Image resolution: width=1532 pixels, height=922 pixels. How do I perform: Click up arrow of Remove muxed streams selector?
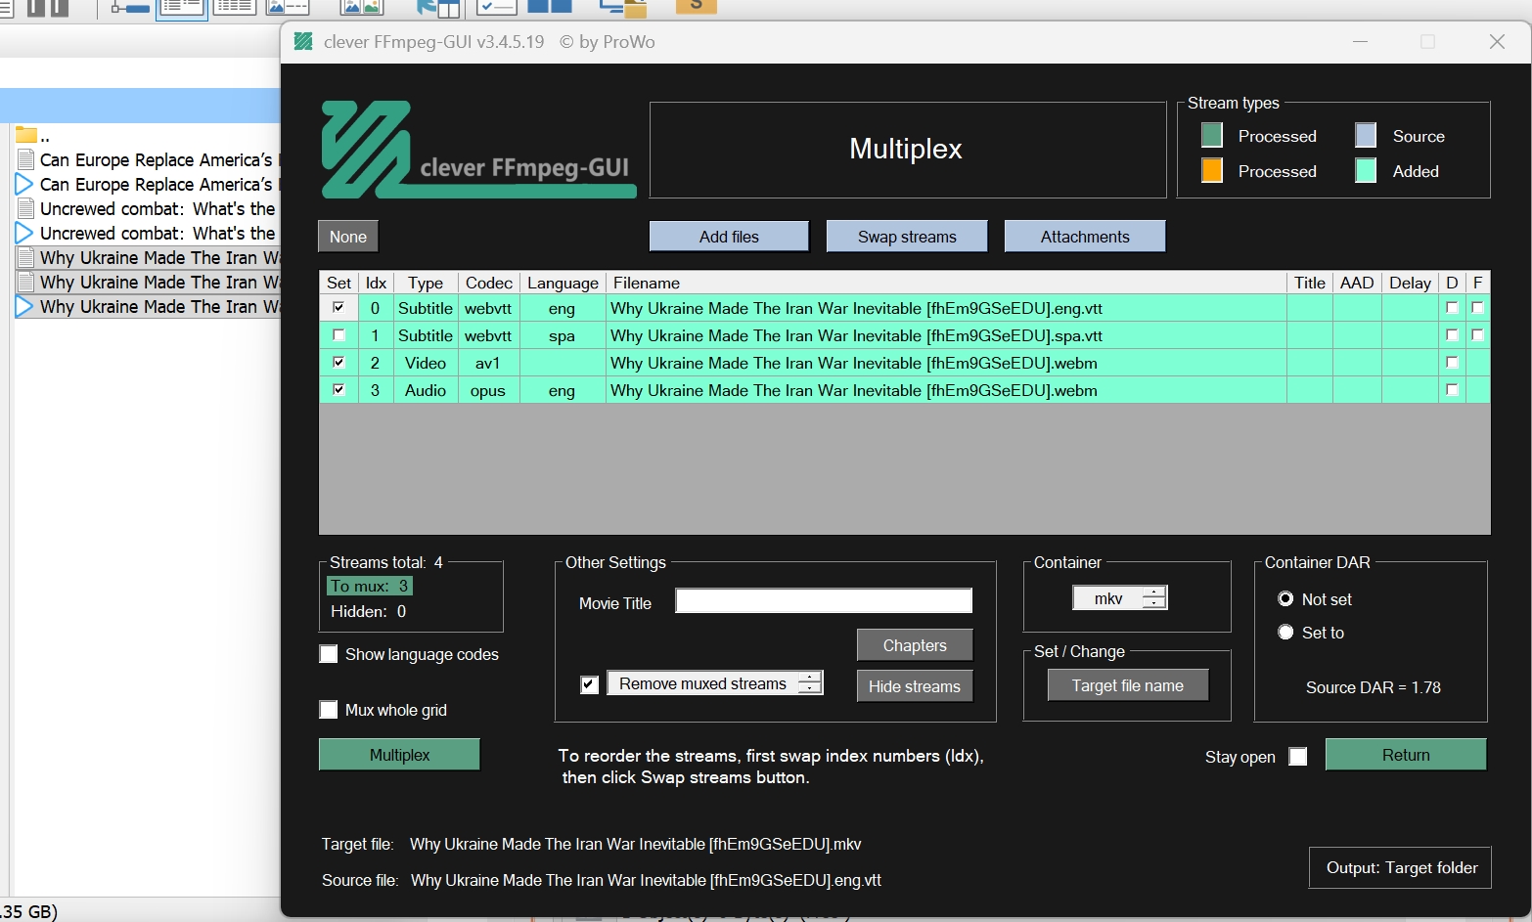[810, 678]
